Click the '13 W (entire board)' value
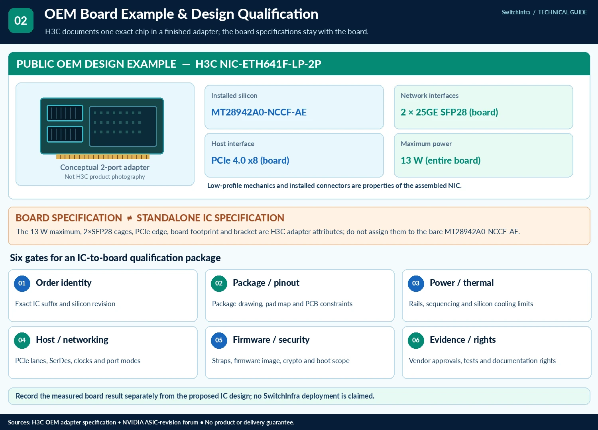 [441, 160]
